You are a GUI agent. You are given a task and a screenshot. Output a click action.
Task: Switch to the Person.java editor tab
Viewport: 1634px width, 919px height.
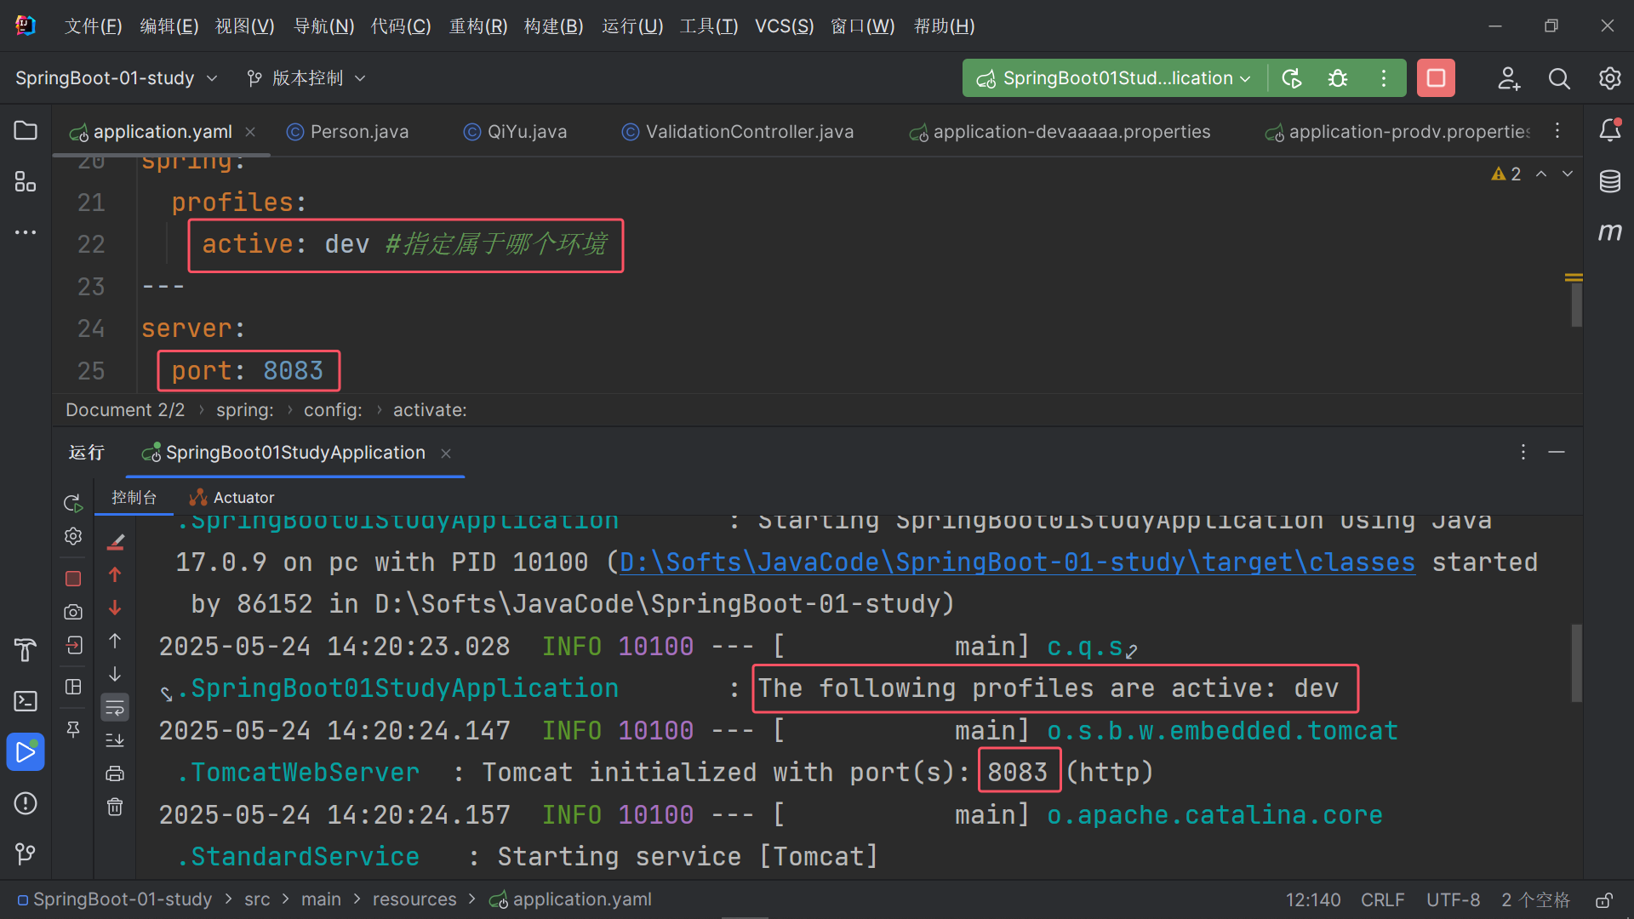[358, 132]
